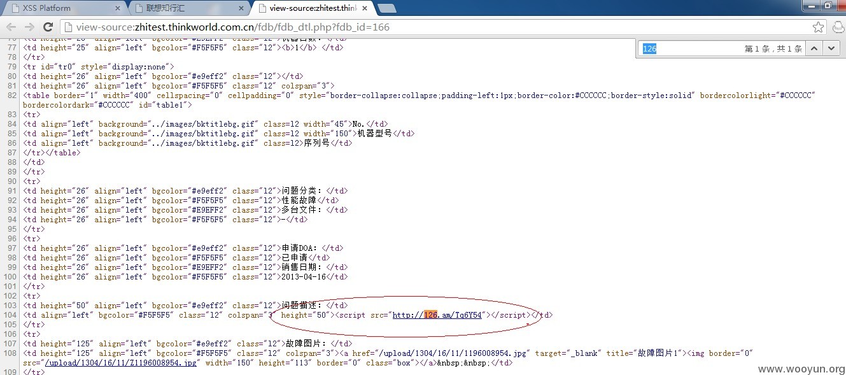Select the text 已申请
This screenshot has width=846, height=375.
[x=295, y=258]
